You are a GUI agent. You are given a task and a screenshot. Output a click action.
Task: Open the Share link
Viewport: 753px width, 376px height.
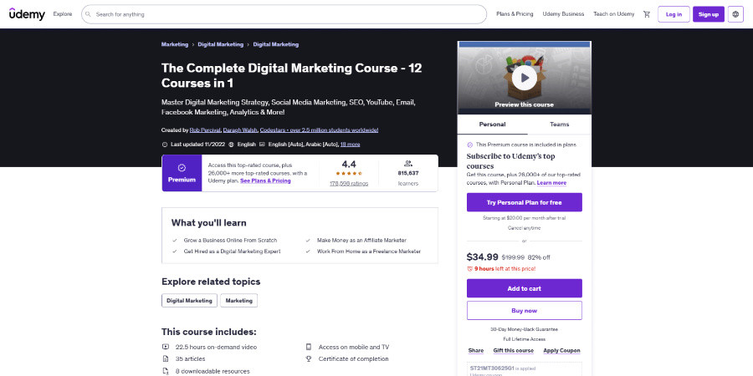(476, 351)
